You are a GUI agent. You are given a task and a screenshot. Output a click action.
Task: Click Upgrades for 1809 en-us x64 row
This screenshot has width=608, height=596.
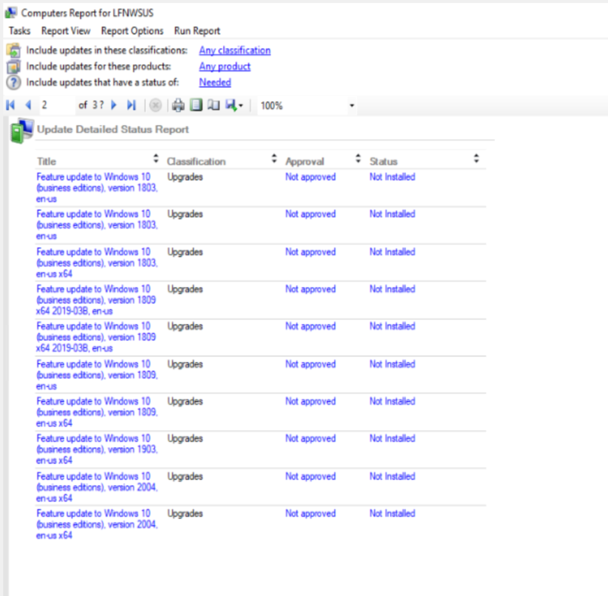185,402
